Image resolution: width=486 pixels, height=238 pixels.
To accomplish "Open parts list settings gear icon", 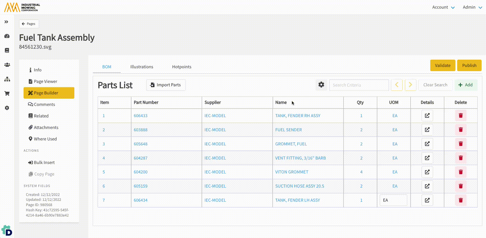I will pos(321,85).
